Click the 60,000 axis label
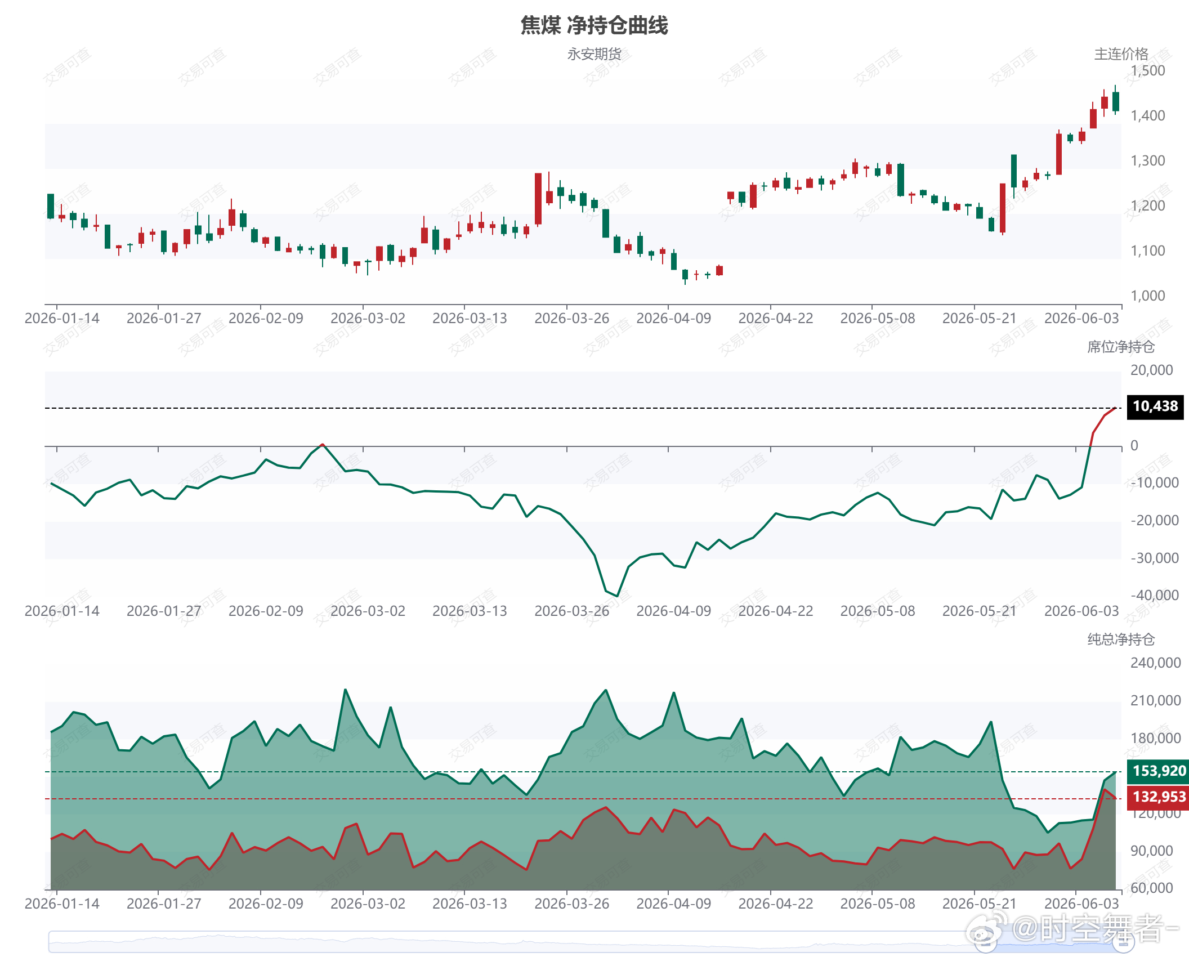Screen dimensions: 1189x957 (1152, 888)
